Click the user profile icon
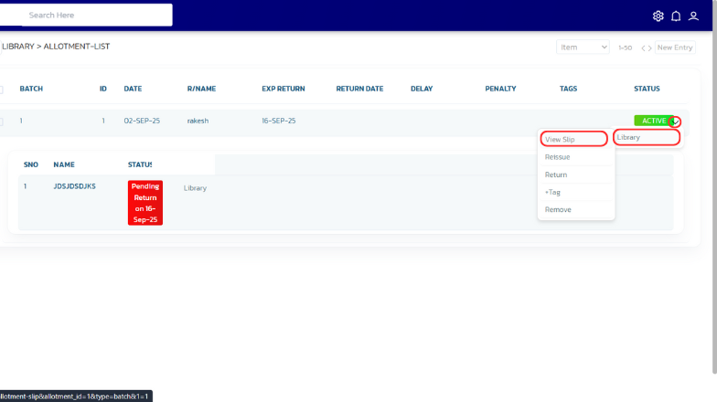Viewport: 717px width, 402px height. pos(694,16)
